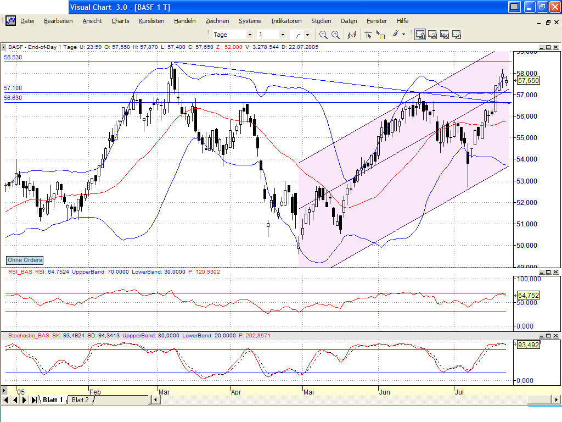
Task: Click the Ohne Orders button
Action: (24, 260)
